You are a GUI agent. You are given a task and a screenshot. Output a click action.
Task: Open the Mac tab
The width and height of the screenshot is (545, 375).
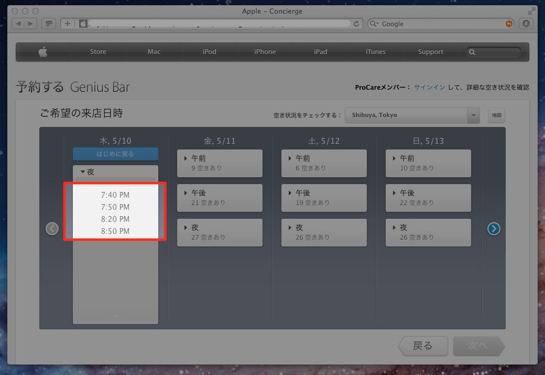click(x=154, y=52)
